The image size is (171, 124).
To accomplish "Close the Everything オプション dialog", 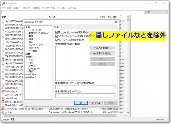I will click(116, 22).
